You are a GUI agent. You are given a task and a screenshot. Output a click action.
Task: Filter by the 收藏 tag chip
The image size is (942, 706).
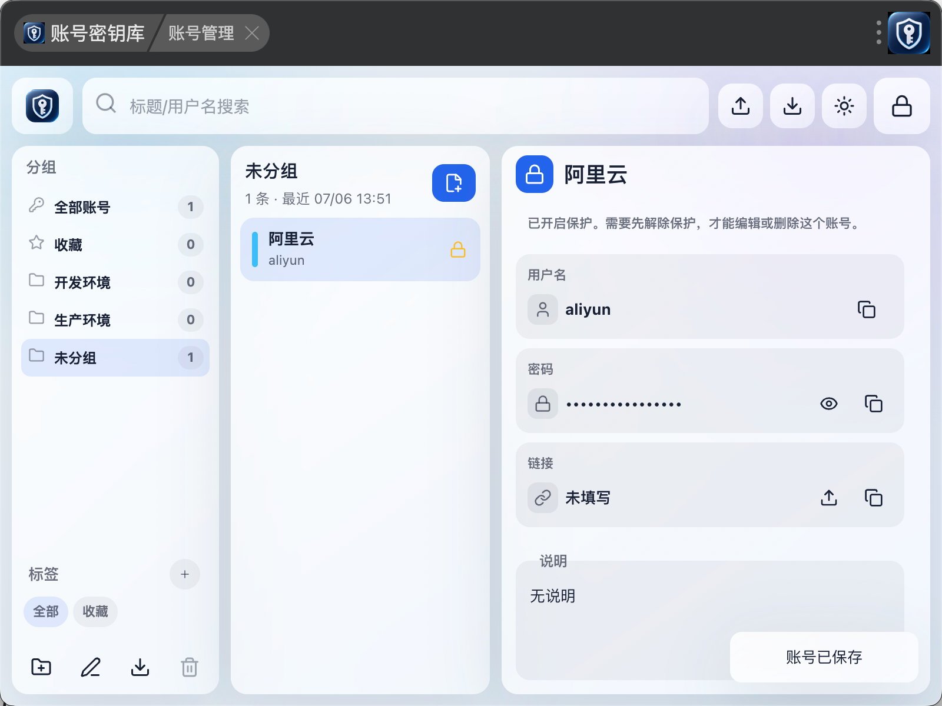click(x=95, y=611)
